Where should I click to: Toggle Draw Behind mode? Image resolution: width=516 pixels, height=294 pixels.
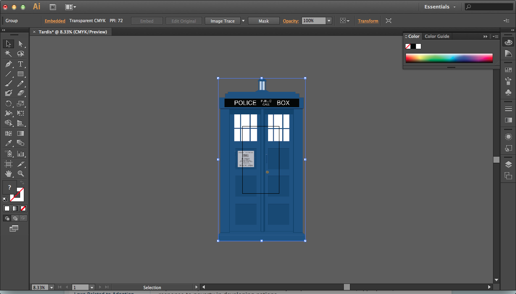coord(15,218)
